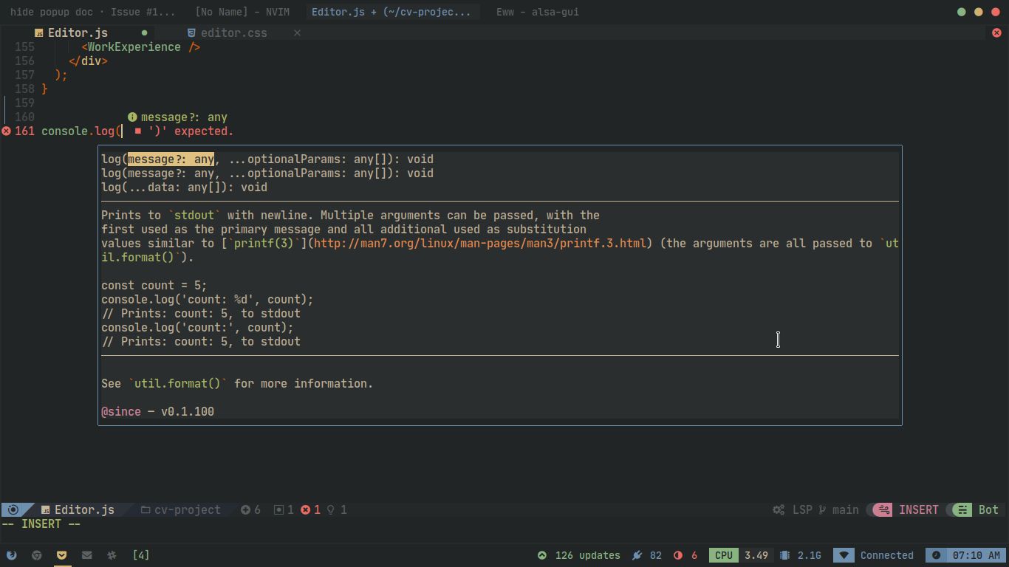Click the git branch main indicator
This screenshot has width=1009, height=567.
(842, 509)
